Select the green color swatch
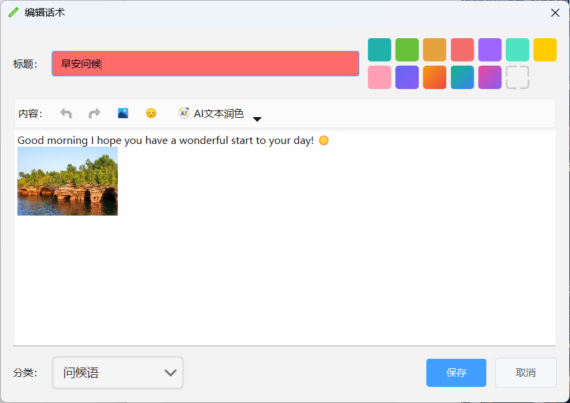Screen dimensions: 570x403 pos(407,50)
